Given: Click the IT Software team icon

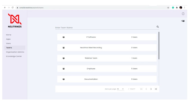Looking at the screenshot, I should 64,37.
